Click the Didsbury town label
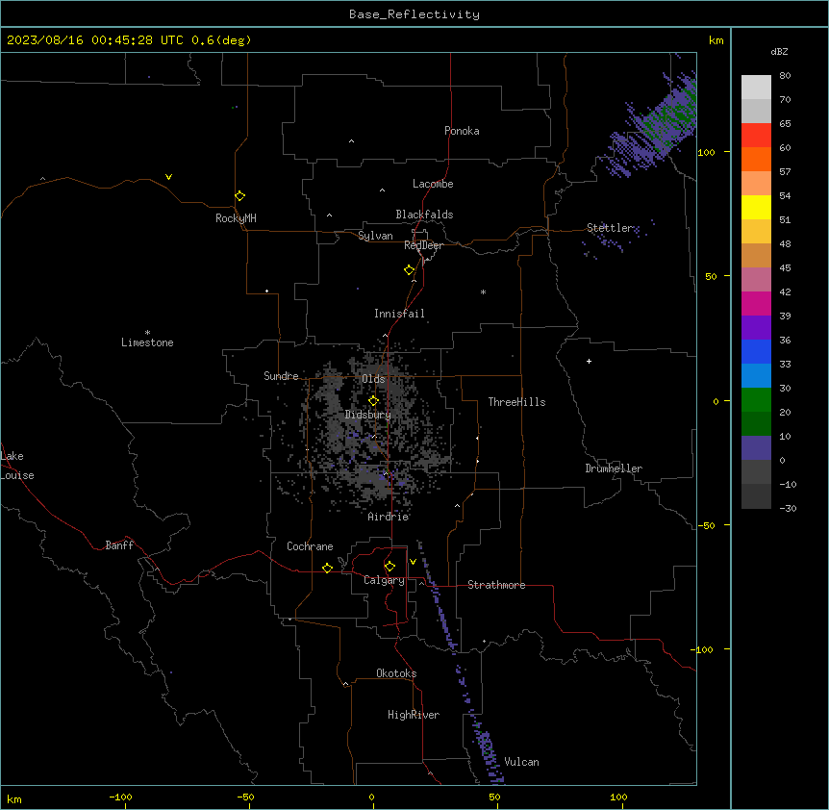 pos(368,415)
